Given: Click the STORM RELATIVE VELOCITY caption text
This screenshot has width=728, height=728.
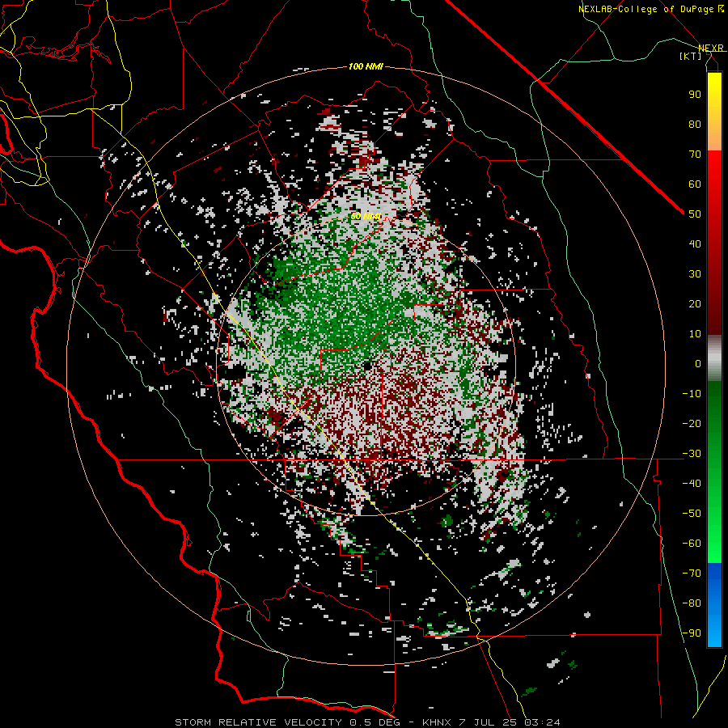Looking at the screenshot, I should tap(258, 722).
